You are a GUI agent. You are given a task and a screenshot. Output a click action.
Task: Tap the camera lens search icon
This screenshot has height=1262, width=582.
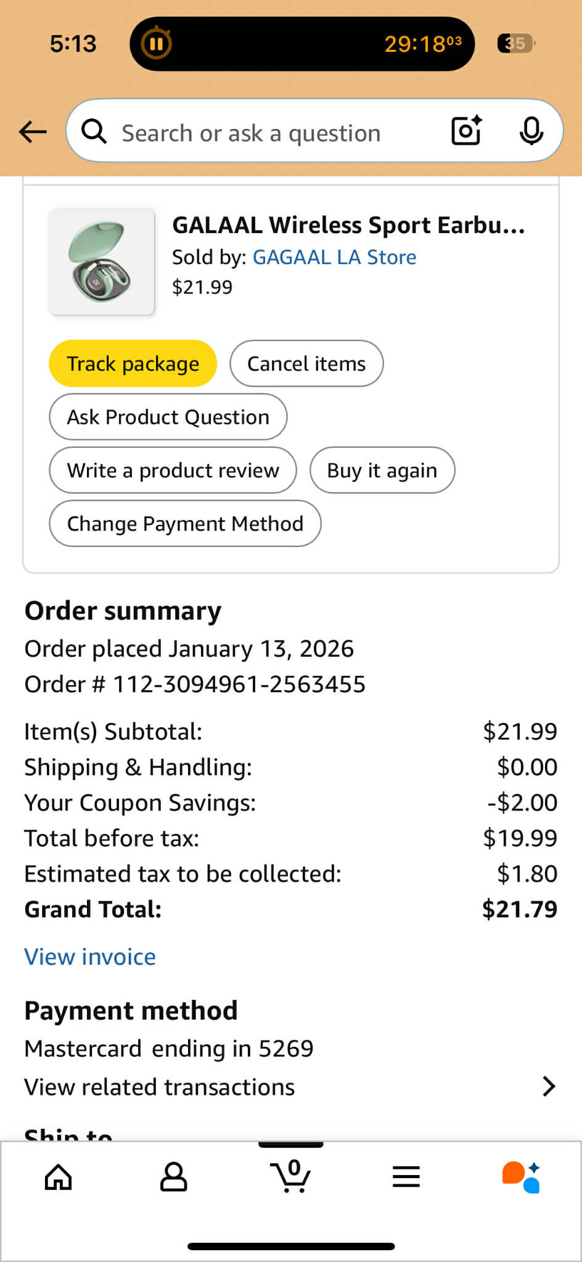[466, 131]
